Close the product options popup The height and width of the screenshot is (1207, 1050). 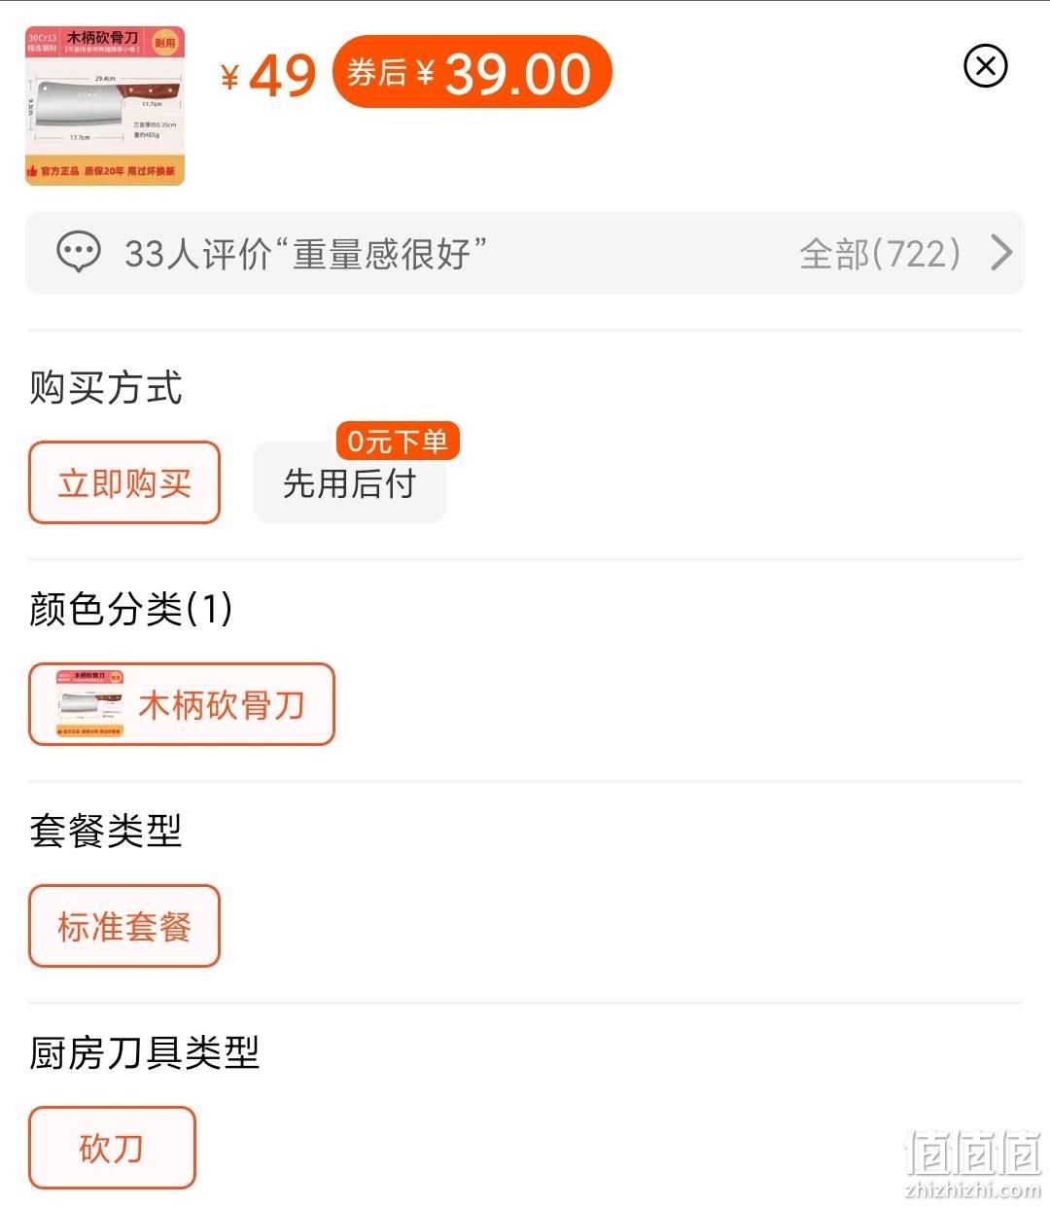tap(985, 66)
